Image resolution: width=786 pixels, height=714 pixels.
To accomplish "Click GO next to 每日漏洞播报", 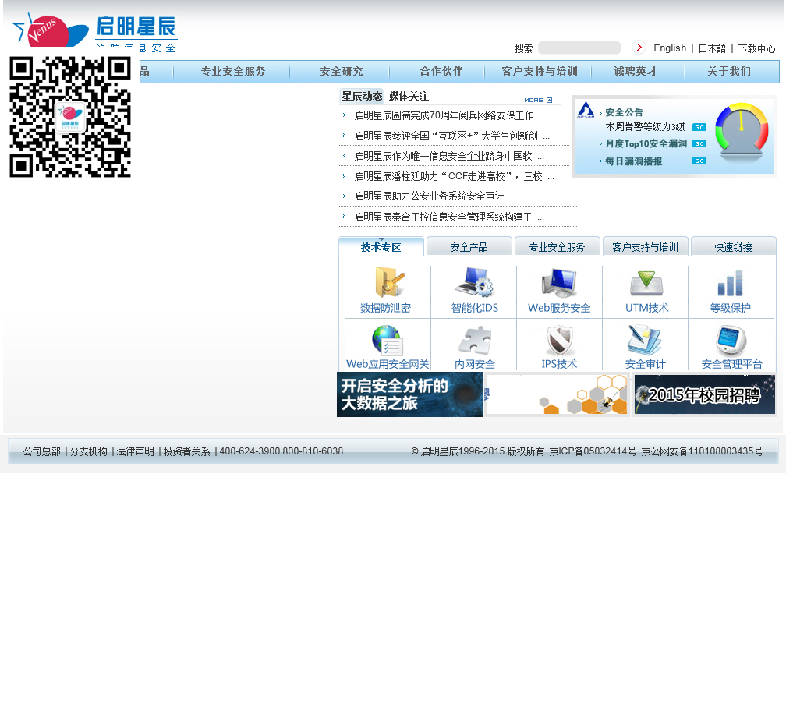I will tap(699, 161).
